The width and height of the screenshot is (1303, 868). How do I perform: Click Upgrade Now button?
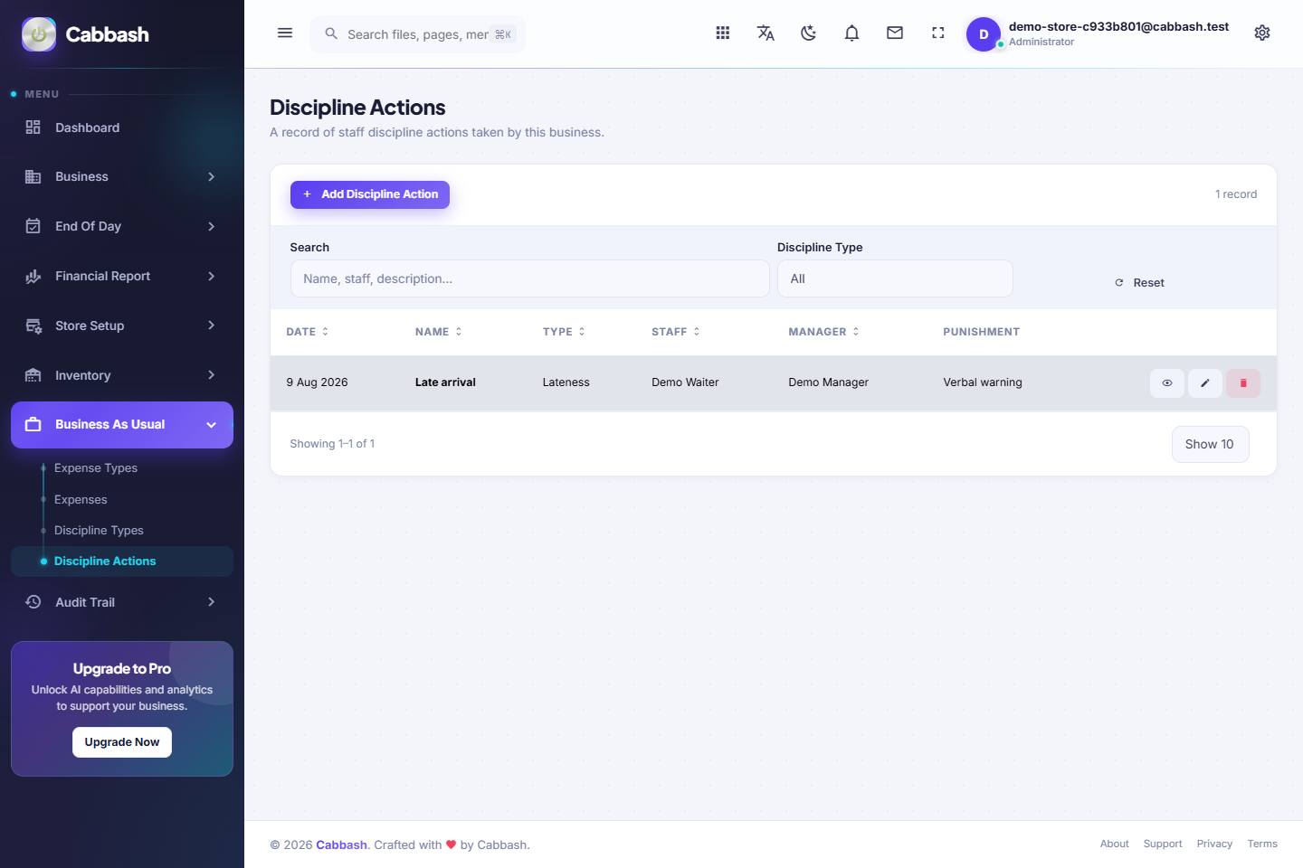coord(122,742)
